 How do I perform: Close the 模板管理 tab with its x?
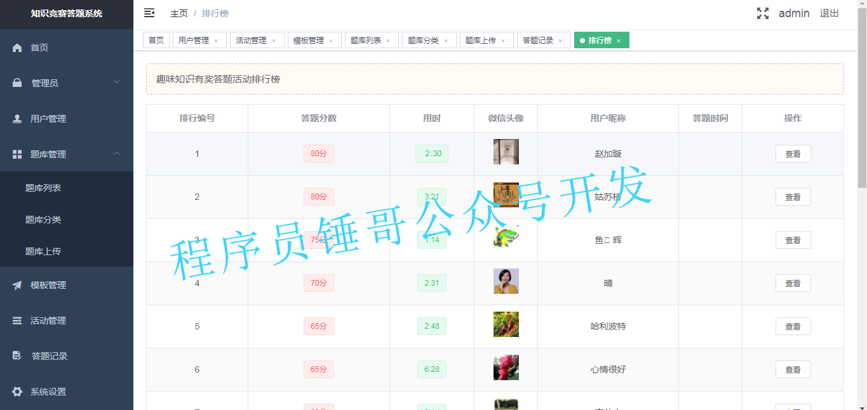coord(331,41)
